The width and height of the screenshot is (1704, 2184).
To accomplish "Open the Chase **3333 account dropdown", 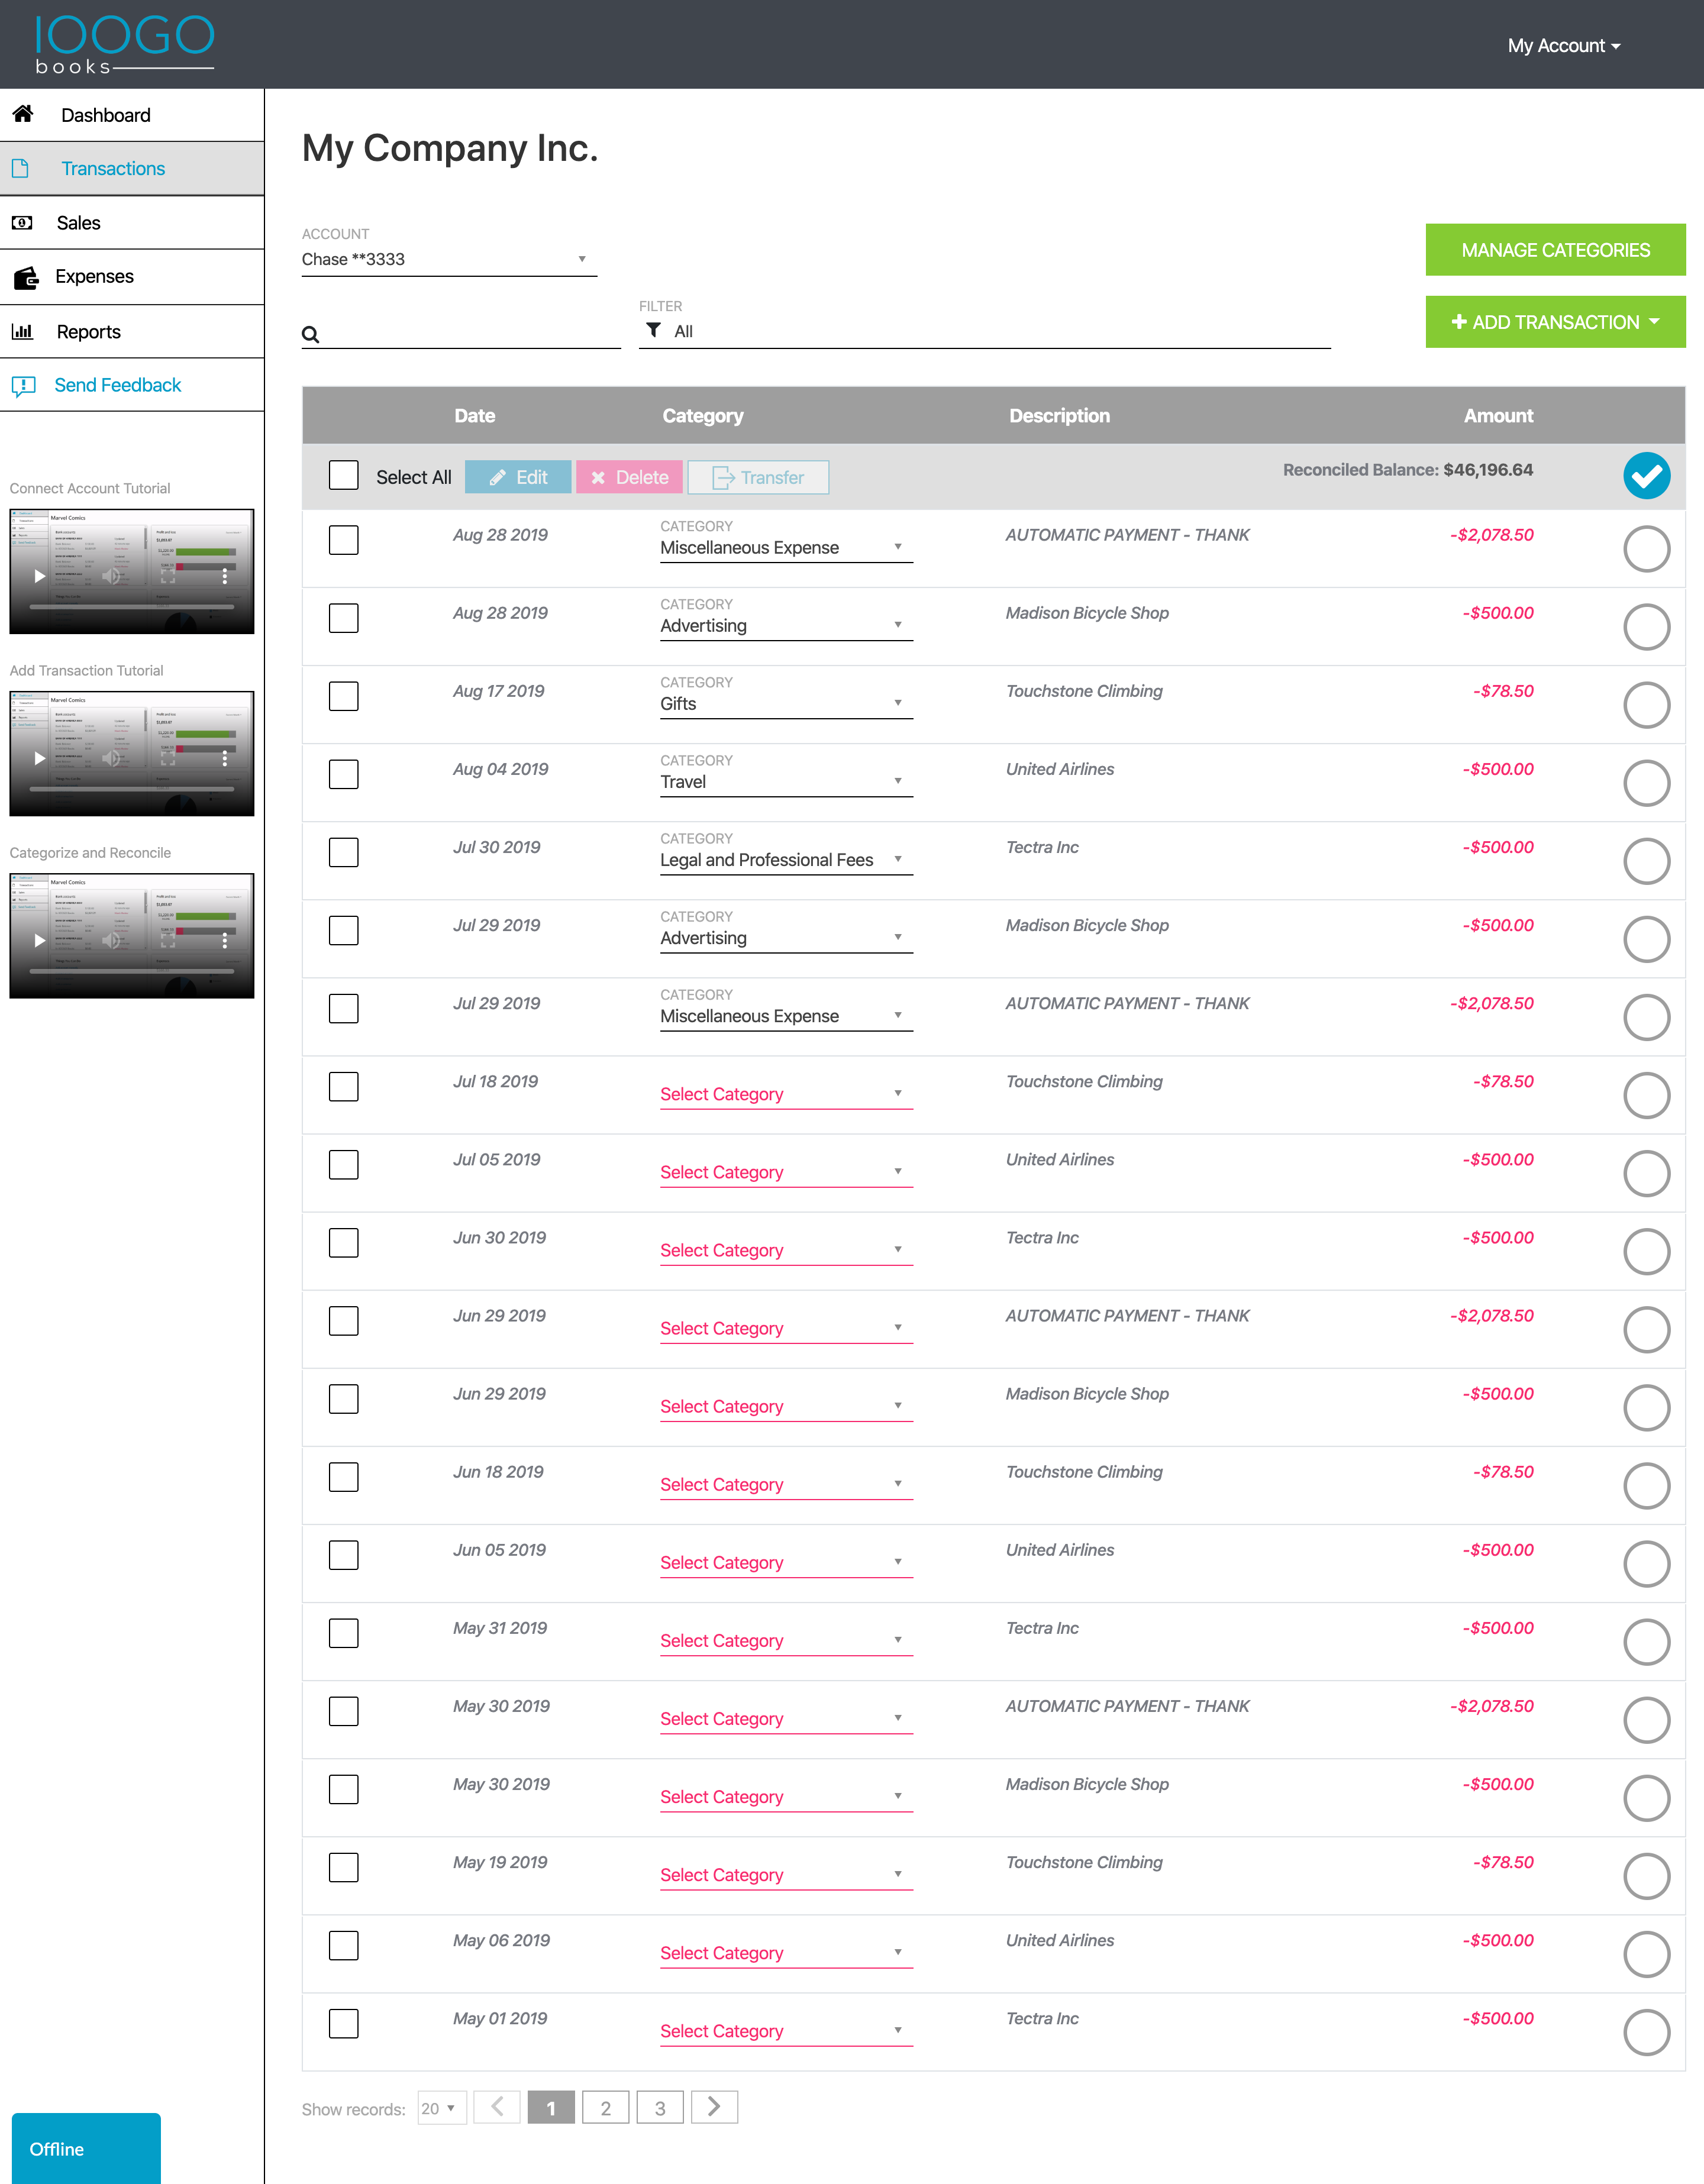I will [x=449, y=260].
